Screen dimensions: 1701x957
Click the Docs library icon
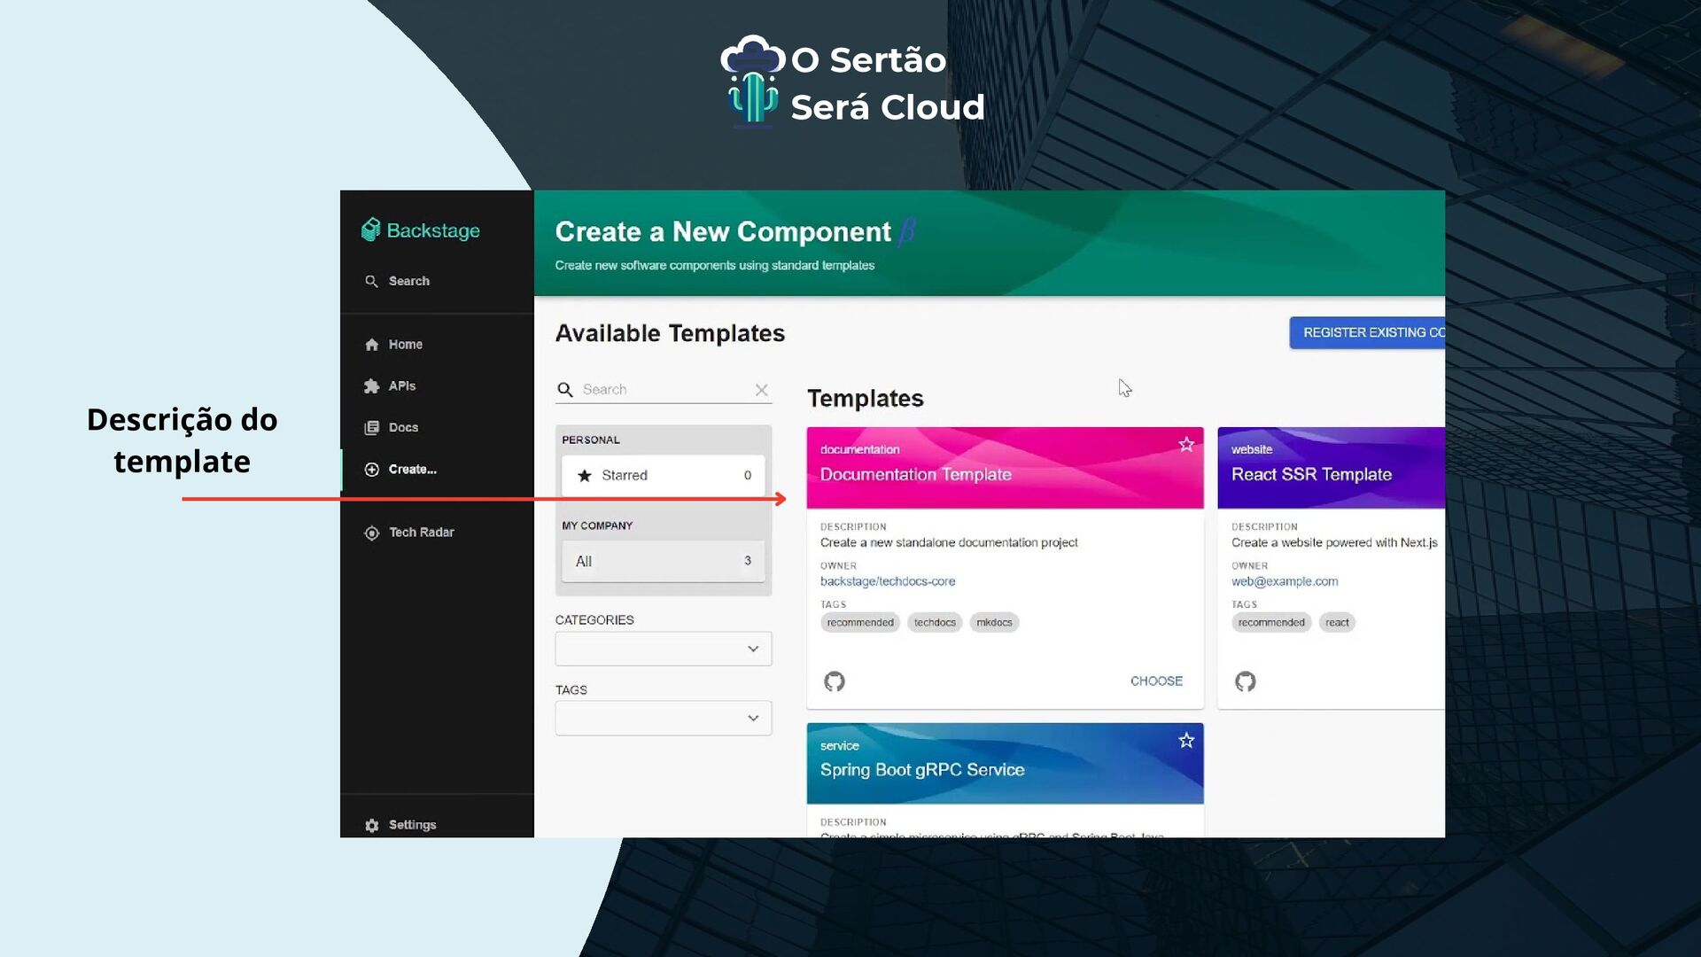pyautogui.click(x=371, y=428)
